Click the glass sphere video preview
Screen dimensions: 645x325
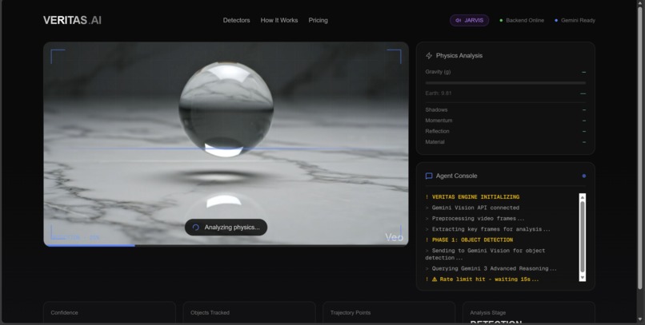[226, 144]
